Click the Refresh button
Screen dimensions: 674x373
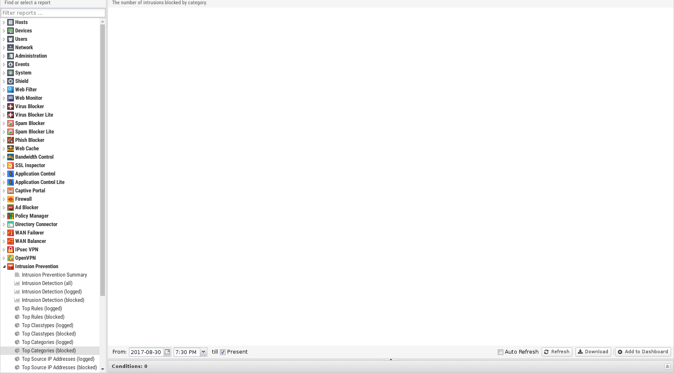556,352
